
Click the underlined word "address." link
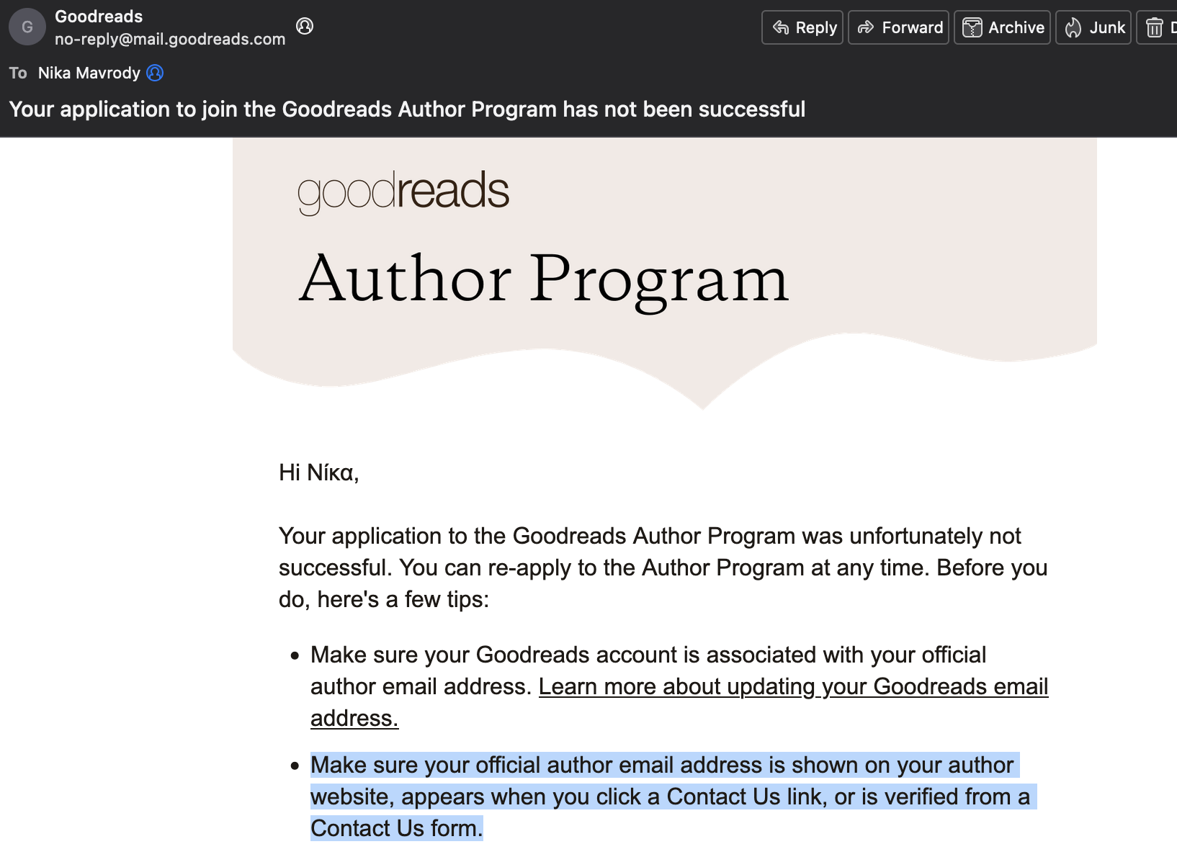click(354, 718)
